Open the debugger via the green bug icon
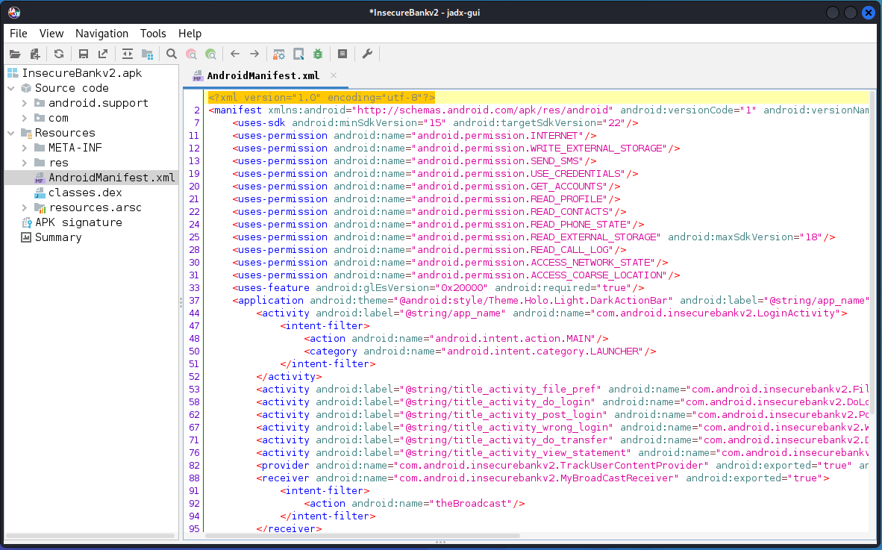This screenshot has width=882, height=550. click(x=318, y=54)
